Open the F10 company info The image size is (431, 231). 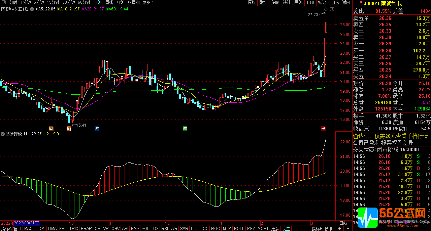[x=310, y=2]
